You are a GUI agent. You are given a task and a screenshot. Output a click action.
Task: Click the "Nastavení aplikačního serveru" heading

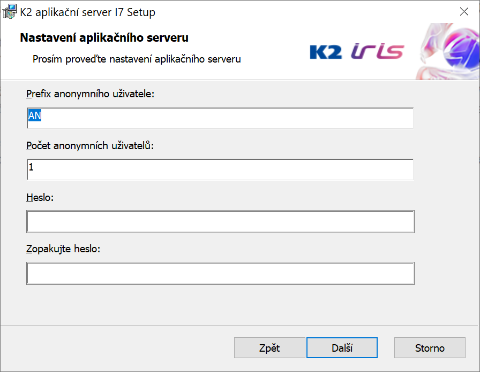104,38
